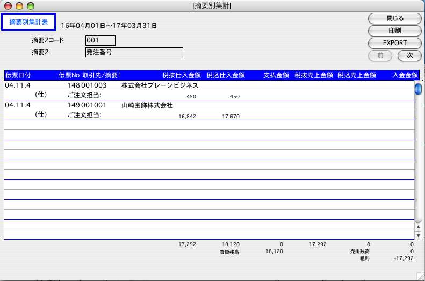Screen dimensions: 425x281
Task: Click the 伝票日付 column header
Action: pos(19,75)
